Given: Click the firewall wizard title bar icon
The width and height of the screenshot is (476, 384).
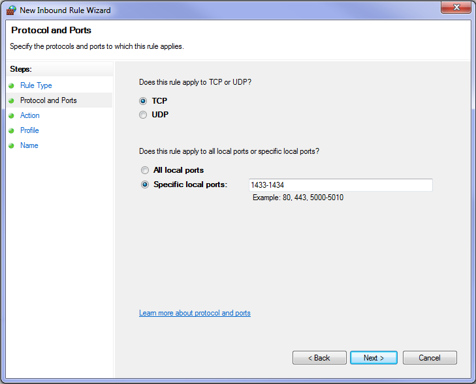Looking at the screenshot, I should pos(11,10).
